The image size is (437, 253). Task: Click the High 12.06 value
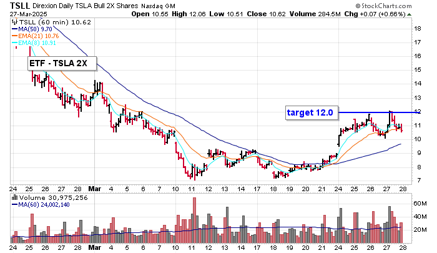tap(189, 14)
